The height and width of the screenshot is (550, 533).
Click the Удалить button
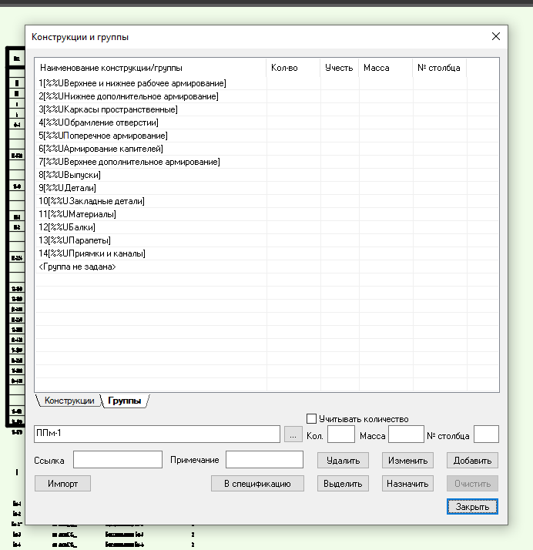[x=343, y=460]
